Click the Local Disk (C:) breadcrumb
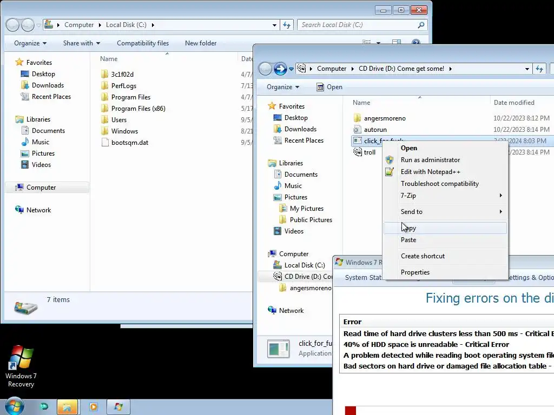554x415 pixels. tap(126, 25)
